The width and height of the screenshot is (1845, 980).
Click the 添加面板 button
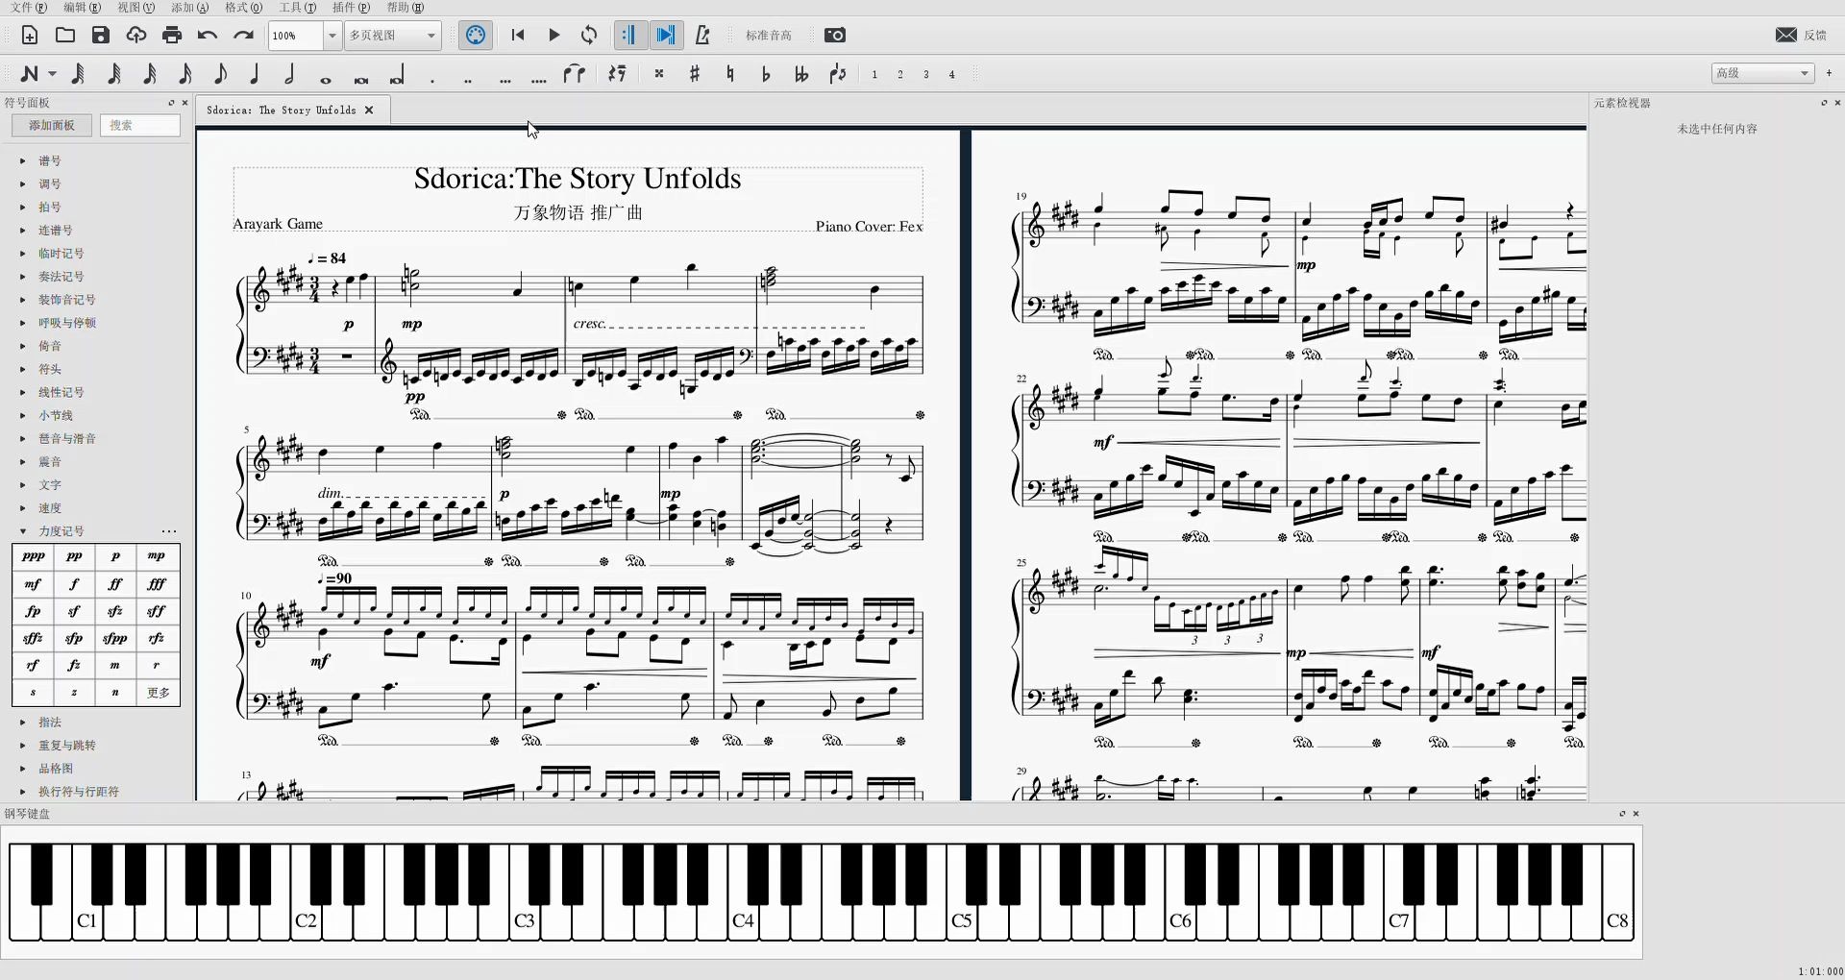(x=52, y=125)
